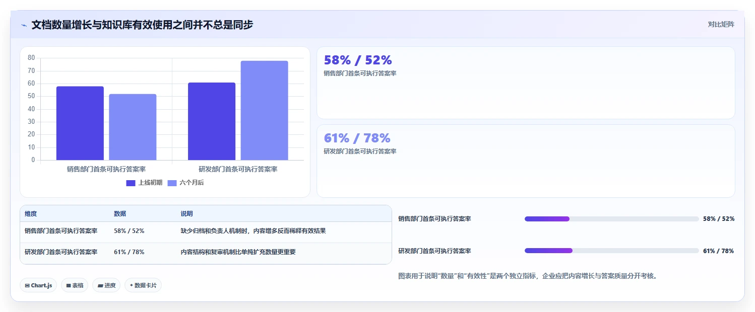Click 内容结构和复审机制 description cell
This screenshot has width=755, height=312.
pos(238,252)
